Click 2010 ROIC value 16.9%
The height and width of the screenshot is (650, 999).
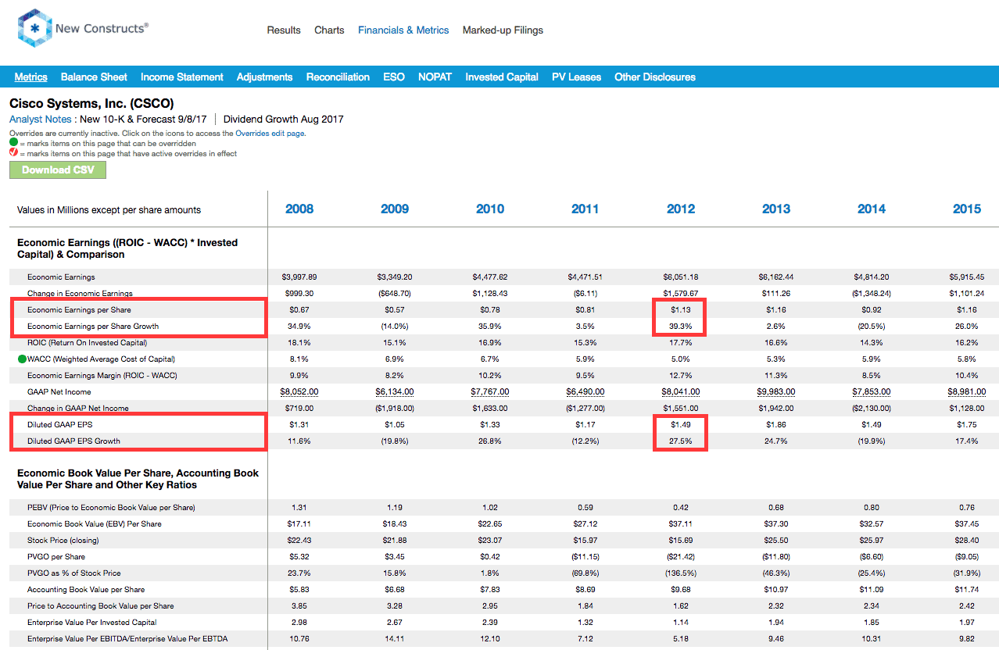(x=490, y=343)
